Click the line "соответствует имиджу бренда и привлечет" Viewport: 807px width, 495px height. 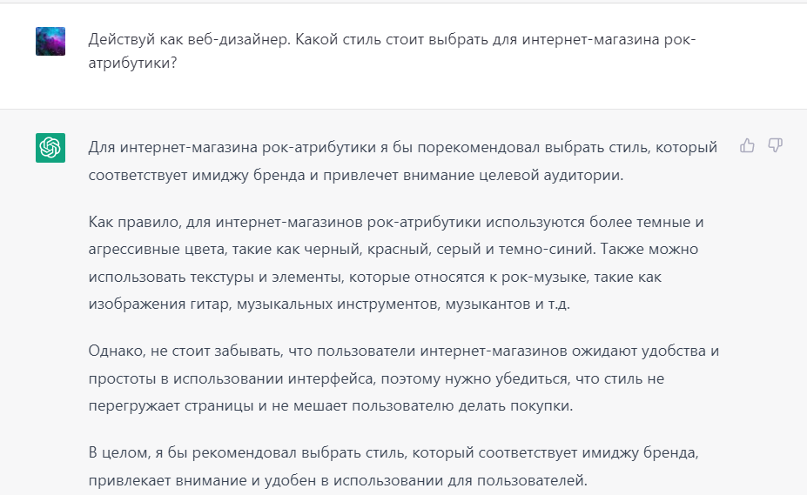point(356,175)
